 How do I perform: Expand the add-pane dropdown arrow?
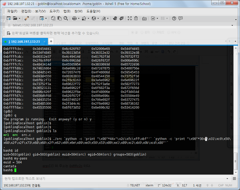(x=157, y=18)
